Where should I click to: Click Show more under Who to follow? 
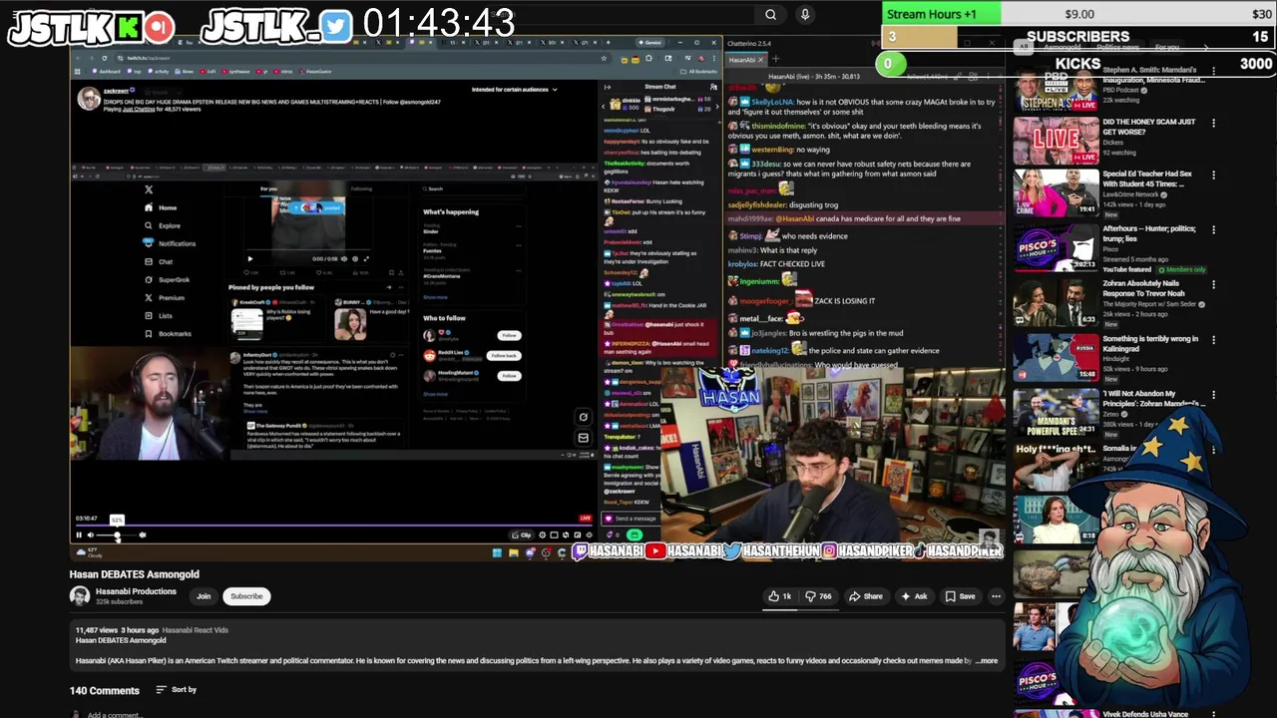(436, 394)
